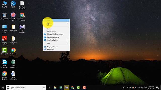Select the New Microsoft Word file icon
Screen dimensions: 161x90
[13, 75]
